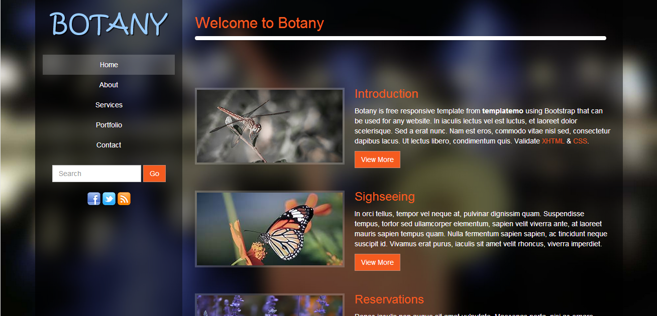
Task: Open the dragonfly thumbnail image
Action: [270, 126]
